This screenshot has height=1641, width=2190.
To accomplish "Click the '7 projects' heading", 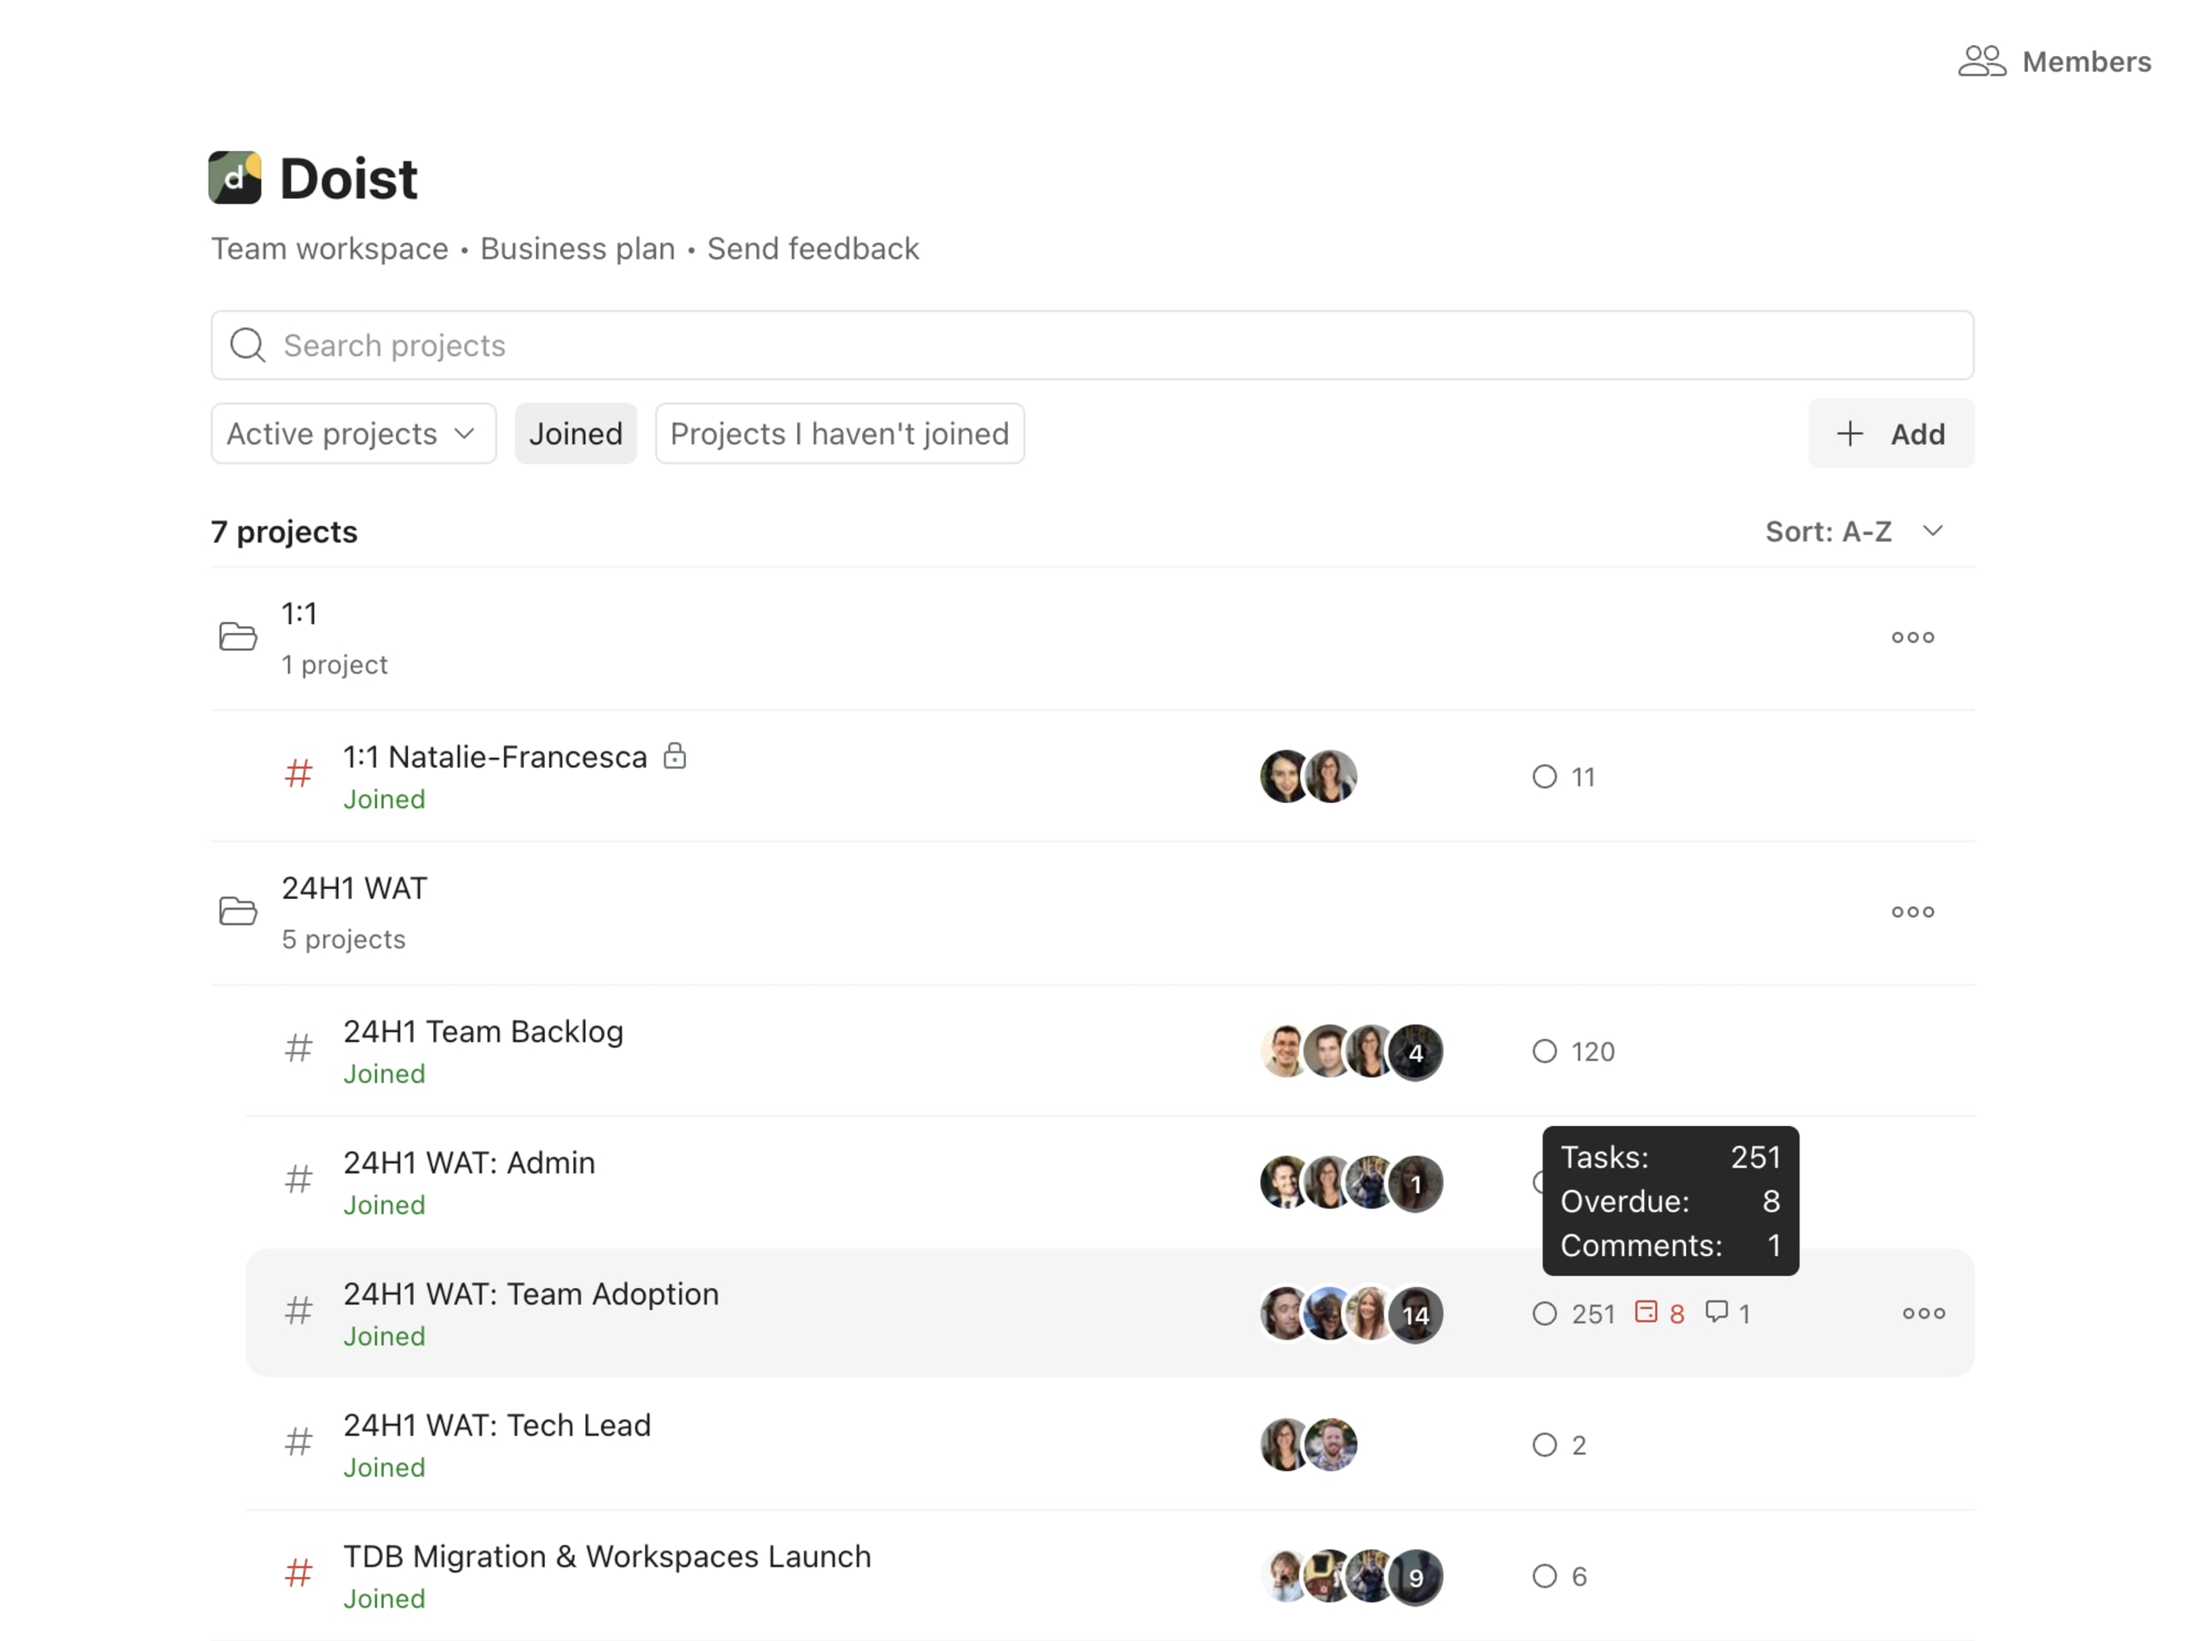I will 284,532.
